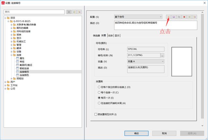Click the New configuration icon beside 配置
The height and width of the screenshot is (140, 208).
click(x=168, y=17)
